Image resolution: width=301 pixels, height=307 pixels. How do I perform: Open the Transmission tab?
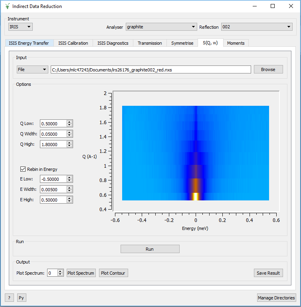pos(150,43)
